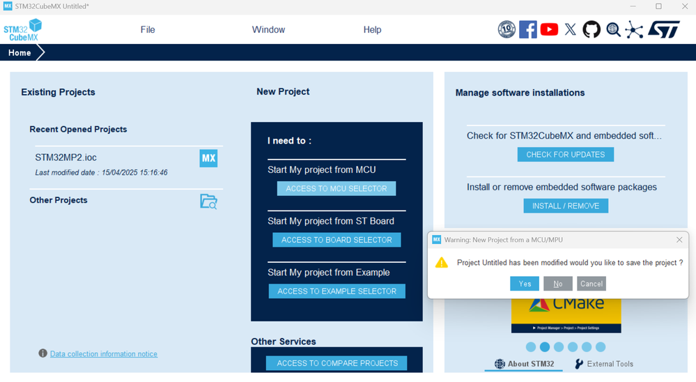Cancel the save project dialog

point(591,284)
